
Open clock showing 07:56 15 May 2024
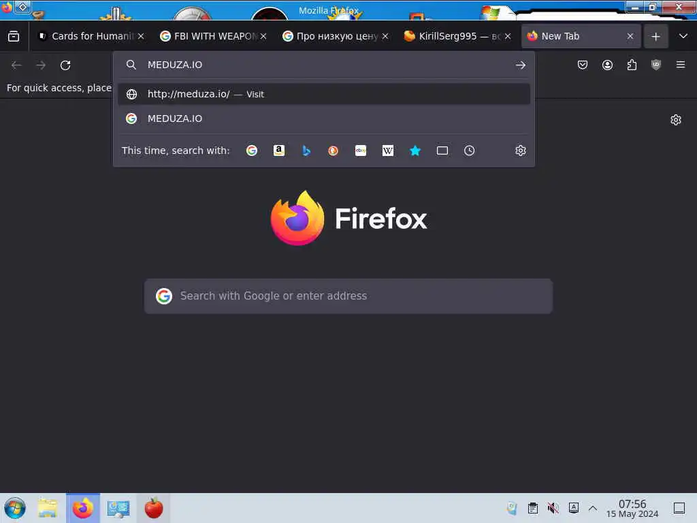[x=632, y=508]
